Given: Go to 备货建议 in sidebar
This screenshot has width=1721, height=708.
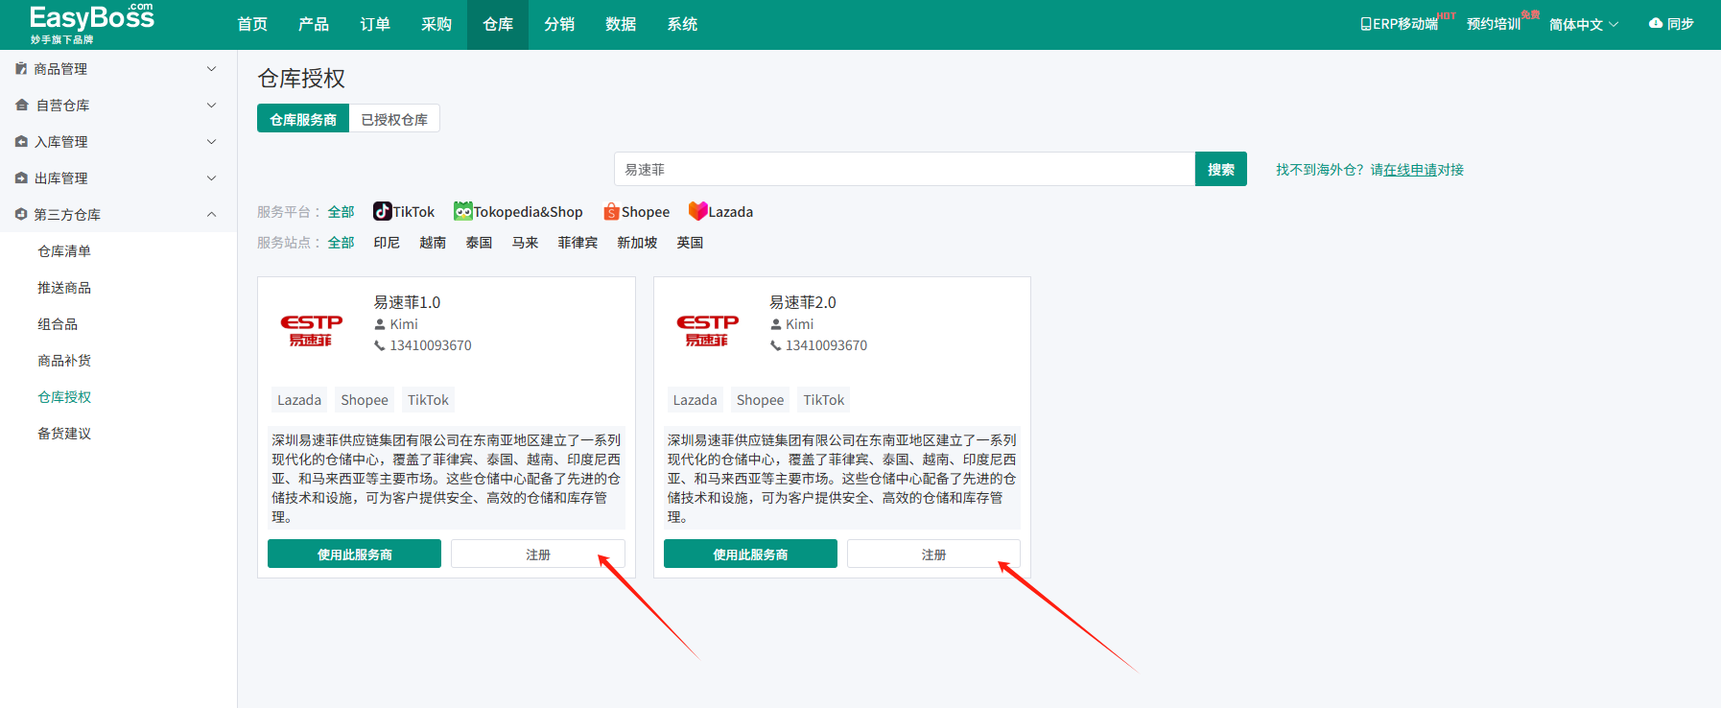Looking at the screenshot, I should point(64,434).
